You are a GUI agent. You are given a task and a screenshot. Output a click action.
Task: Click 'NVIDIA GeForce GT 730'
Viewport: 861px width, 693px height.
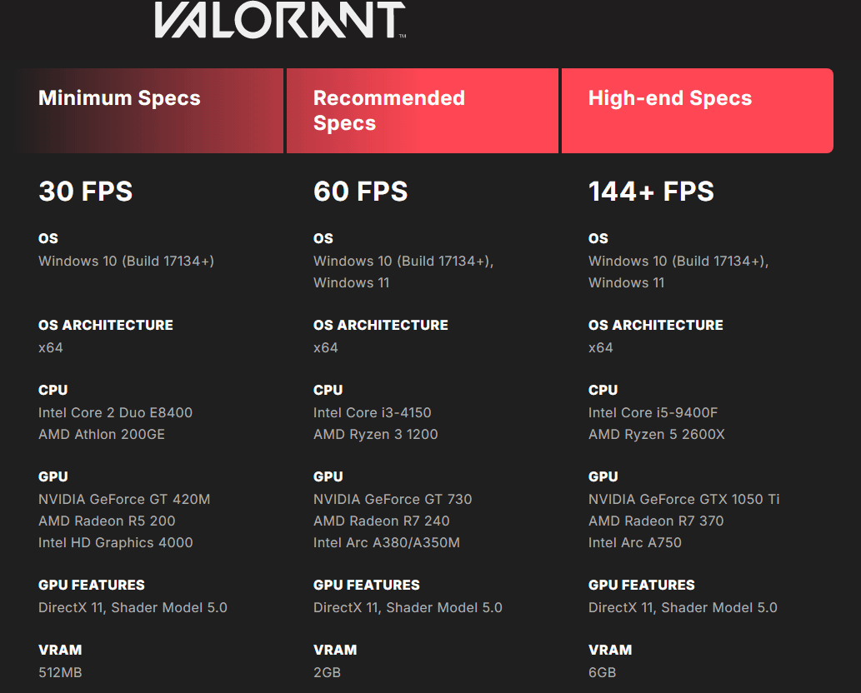tap(393, 499)
